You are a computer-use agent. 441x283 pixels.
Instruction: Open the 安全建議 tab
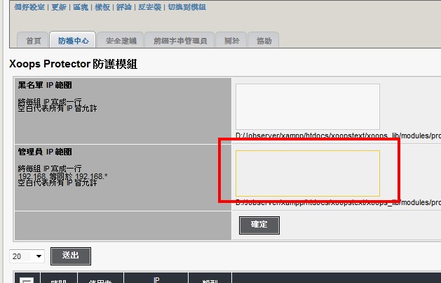[121, 41]
